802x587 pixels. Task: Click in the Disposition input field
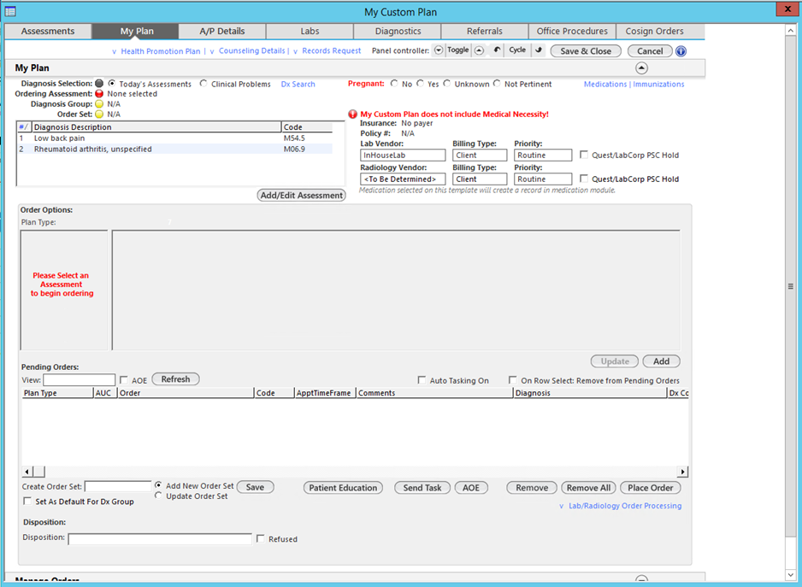pyautogui.click(x=160, y=539)
